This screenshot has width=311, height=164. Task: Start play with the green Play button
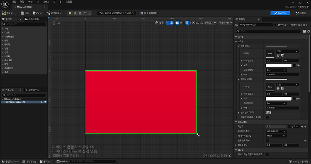pyautogui.click(x=70, y=13)
